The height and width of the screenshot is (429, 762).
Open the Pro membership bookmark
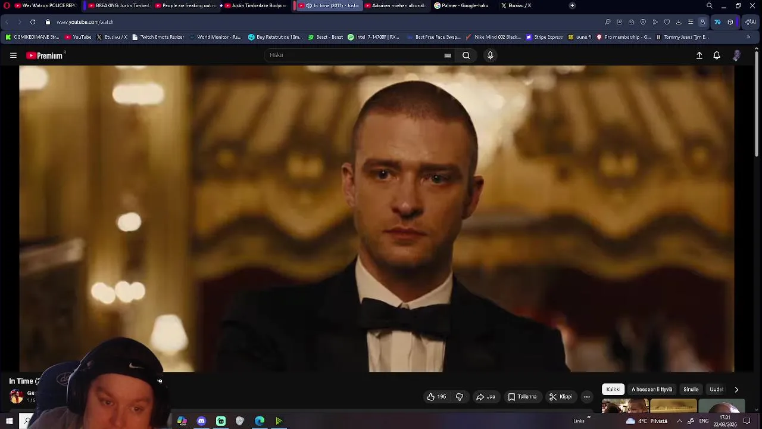tap(623, 37)
